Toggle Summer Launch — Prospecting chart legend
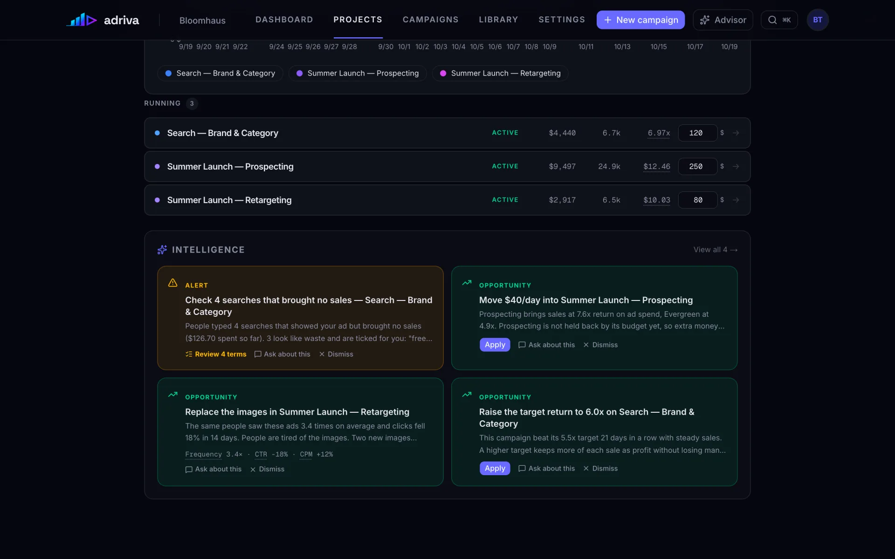 (358, 73)
